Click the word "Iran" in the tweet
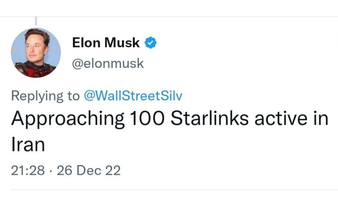 [x=28, y=145]
